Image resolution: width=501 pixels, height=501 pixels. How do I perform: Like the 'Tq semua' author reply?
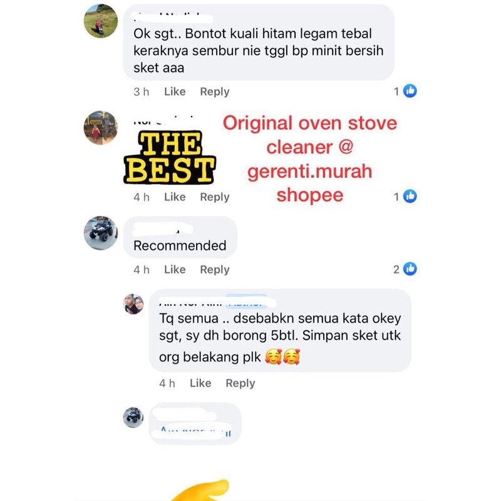point(200,383)
